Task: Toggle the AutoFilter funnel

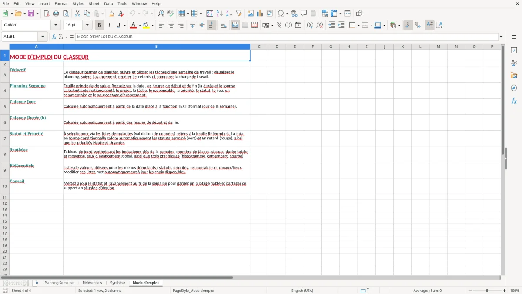Action: 239,14
